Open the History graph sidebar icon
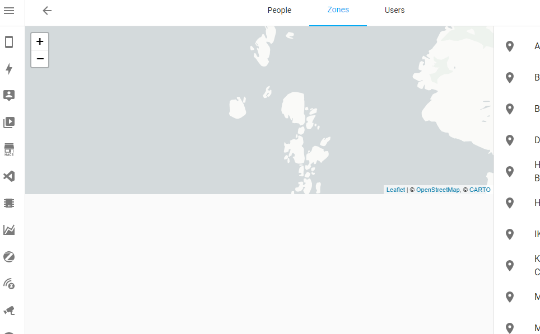Viewport: 540px width, 334px height. (8, 229)
